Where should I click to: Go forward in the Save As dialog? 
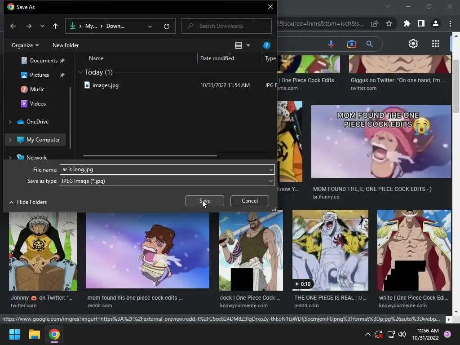[28, 26]
